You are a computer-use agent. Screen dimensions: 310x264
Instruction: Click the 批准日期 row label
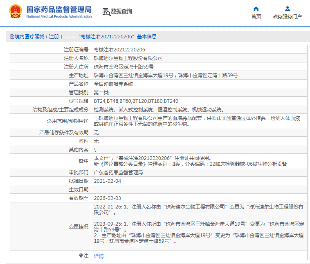pos(79,181)
